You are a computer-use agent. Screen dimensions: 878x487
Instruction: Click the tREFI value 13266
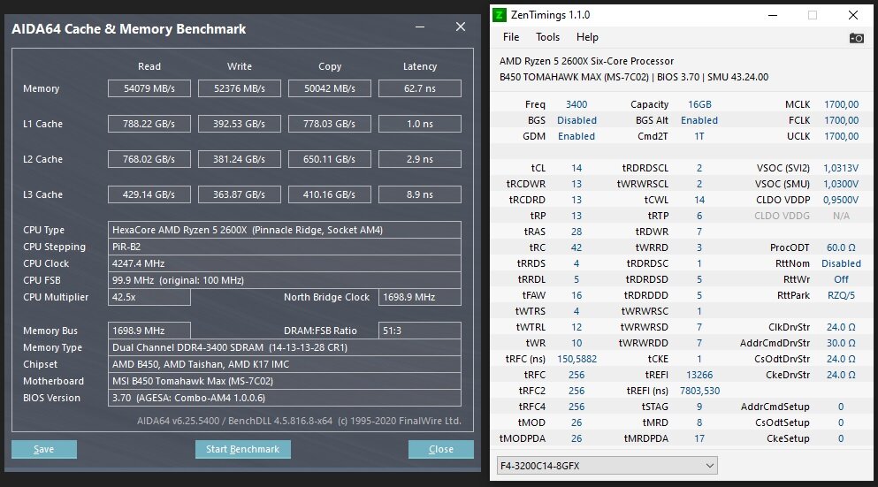(699, 375)
